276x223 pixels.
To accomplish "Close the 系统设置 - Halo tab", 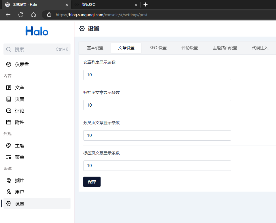I will (x=67, y=5).
